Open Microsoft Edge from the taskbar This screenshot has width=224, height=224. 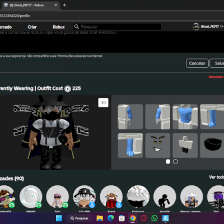(x=111, y=218)
